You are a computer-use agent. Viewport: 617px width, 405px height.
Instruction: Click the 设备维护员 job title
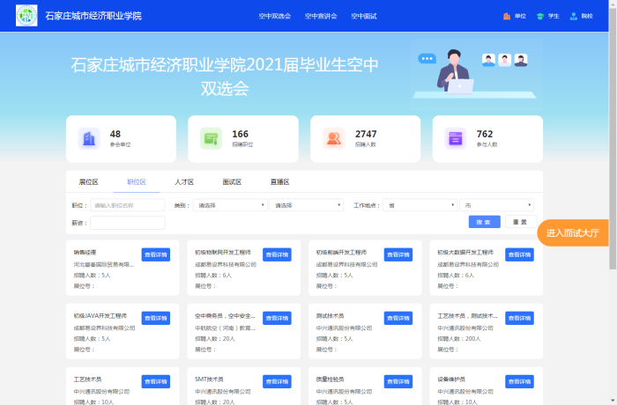(451, 379)
